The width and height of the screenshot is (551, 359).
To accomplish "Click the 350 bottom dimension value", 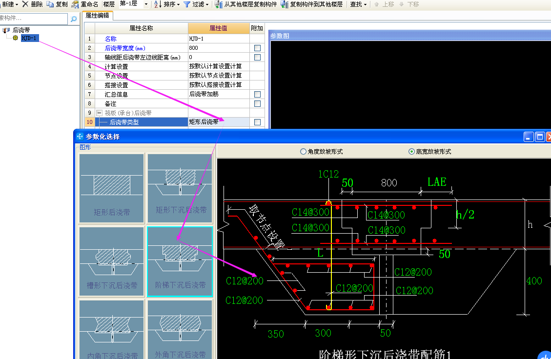I will pyautogui.click(x=276, y=334).
